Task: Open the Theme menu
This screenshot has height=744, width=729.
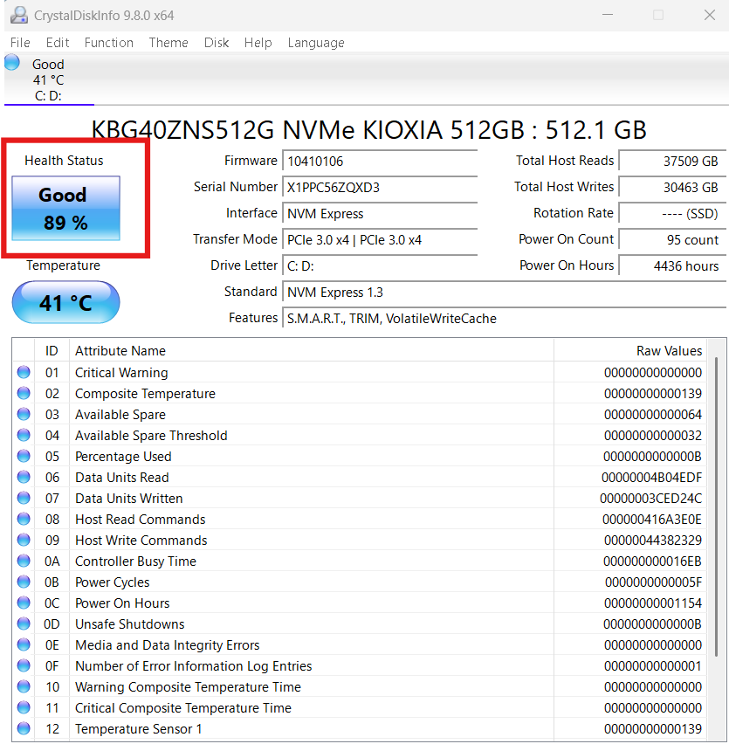Action: [x=168, y=42]
